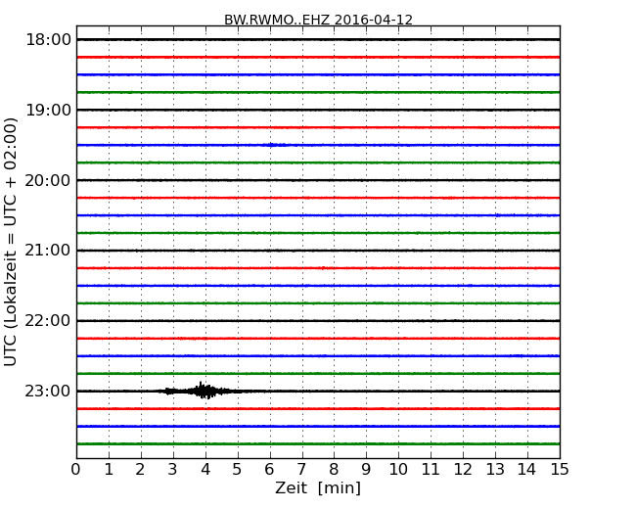Click the 18:00 time label
The image size is (636, 509).
48,40
